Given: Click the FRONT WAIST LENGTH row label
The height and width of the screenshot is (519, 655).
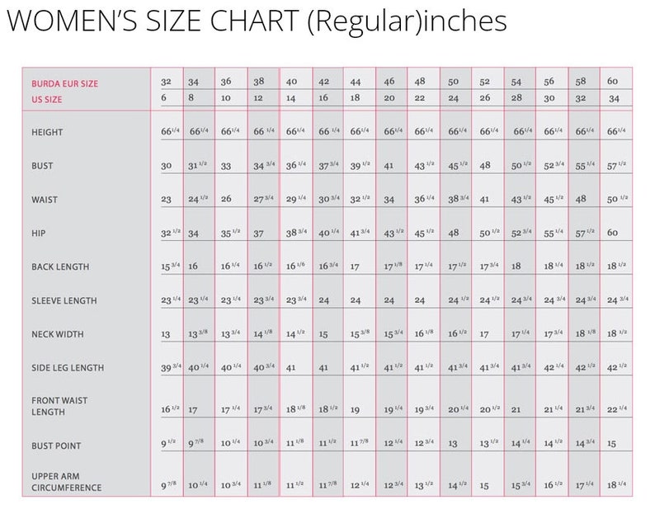Looking at the screenshot, I should click(59, 406).
